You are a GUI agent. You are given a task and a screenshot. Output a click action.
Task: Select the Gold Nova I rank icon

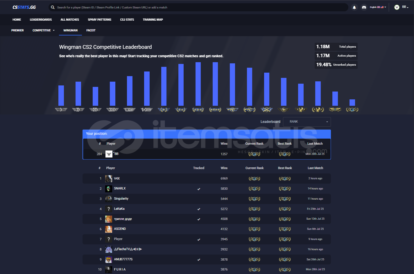click(164, 110)
